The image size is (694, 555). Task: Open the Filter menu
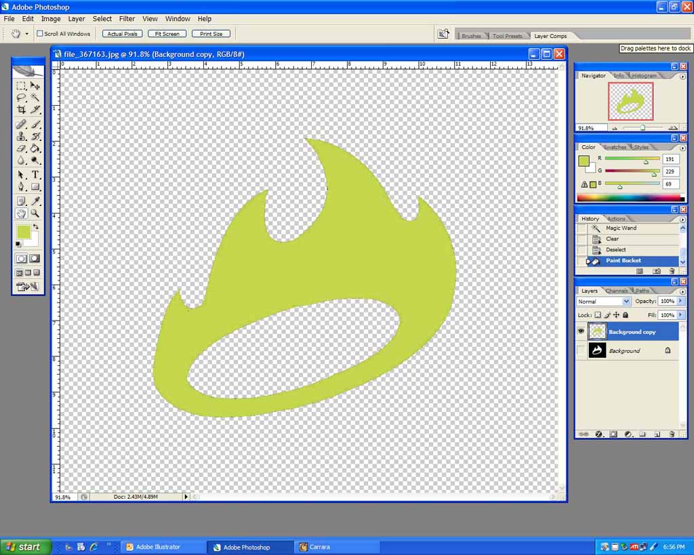(127, 19)
